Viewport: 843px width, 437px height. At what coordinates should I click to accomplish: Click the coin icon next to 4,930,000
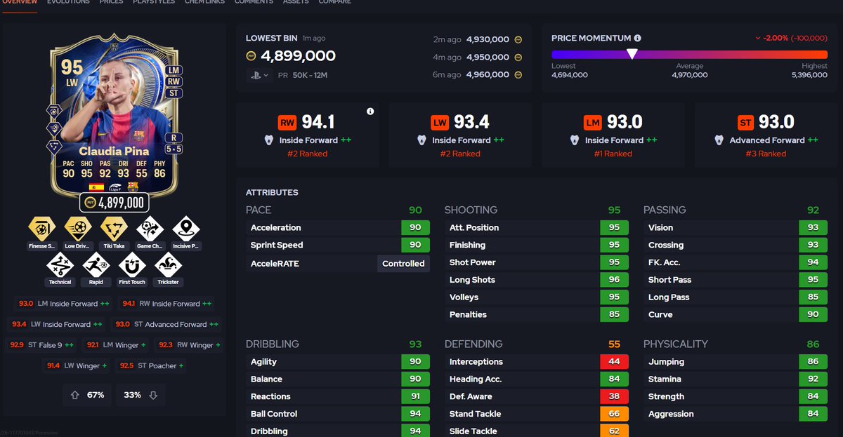[x=518, y=40]
